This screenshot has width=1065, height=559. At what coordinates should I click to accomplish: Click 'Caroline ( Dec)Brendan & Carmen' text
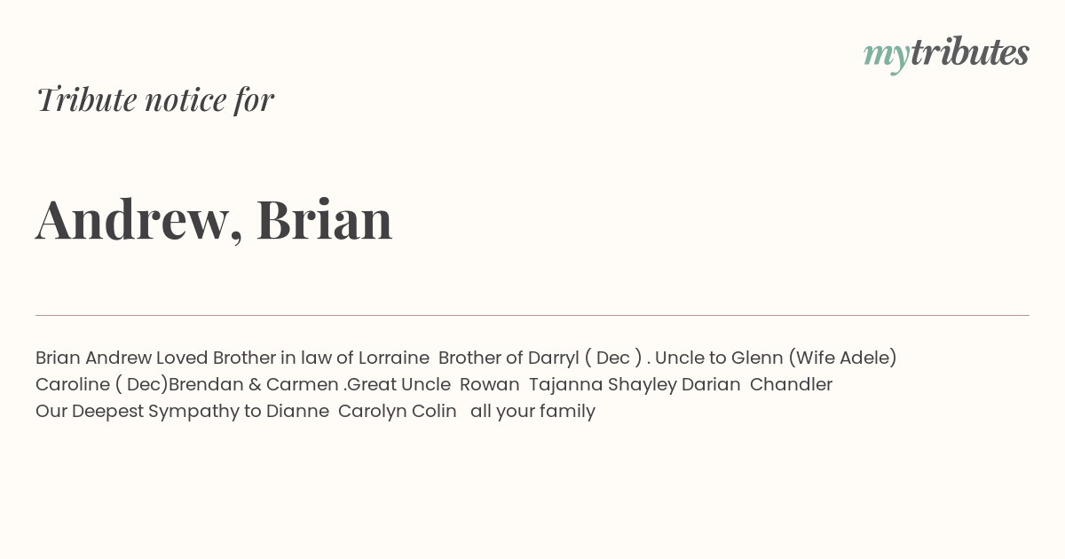pos(187,384)
